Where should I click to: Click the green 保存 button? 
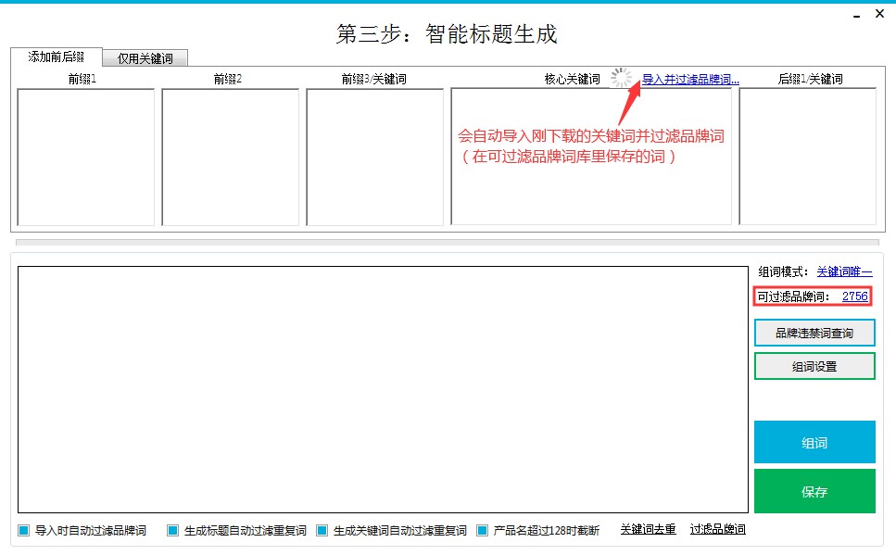(x=814, y=491)
